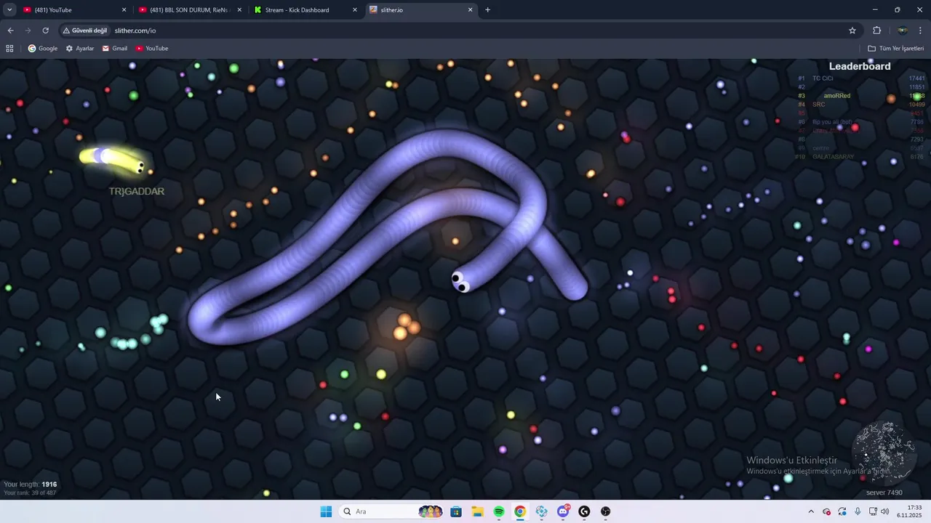Open Microsoft Store from the taskbar

[x=456, y=511]
